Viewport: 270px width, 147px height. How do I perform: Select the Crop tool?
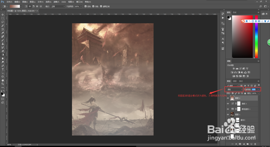(3, 29)
